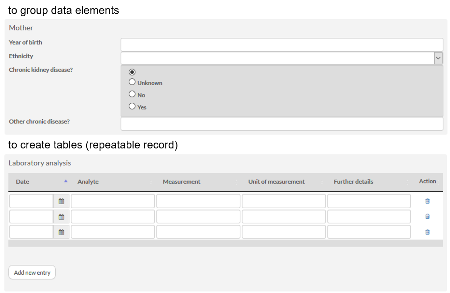Click third row Further details field
The width and height of the screenshot is (450, 293).
[x=369, y=232]
